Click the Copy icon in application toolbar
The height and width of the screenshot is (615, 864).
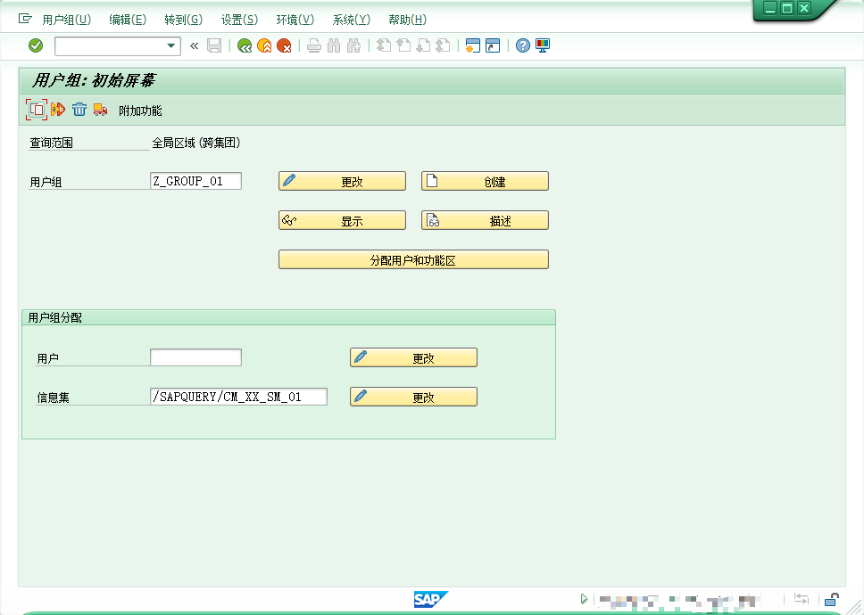click(37, 110)
